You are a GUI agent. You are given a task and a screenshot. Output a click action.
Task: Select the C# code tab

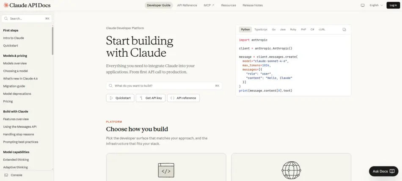click(312, 30)
